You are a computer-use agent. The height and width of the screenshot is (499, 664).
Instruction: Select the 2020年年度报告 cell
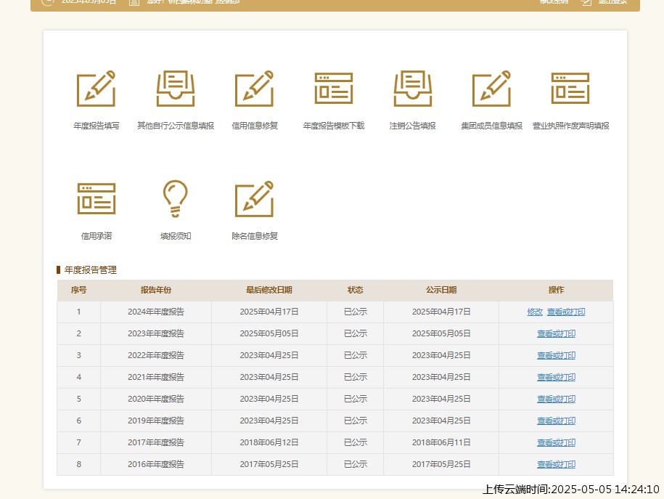tap(156, 399)
